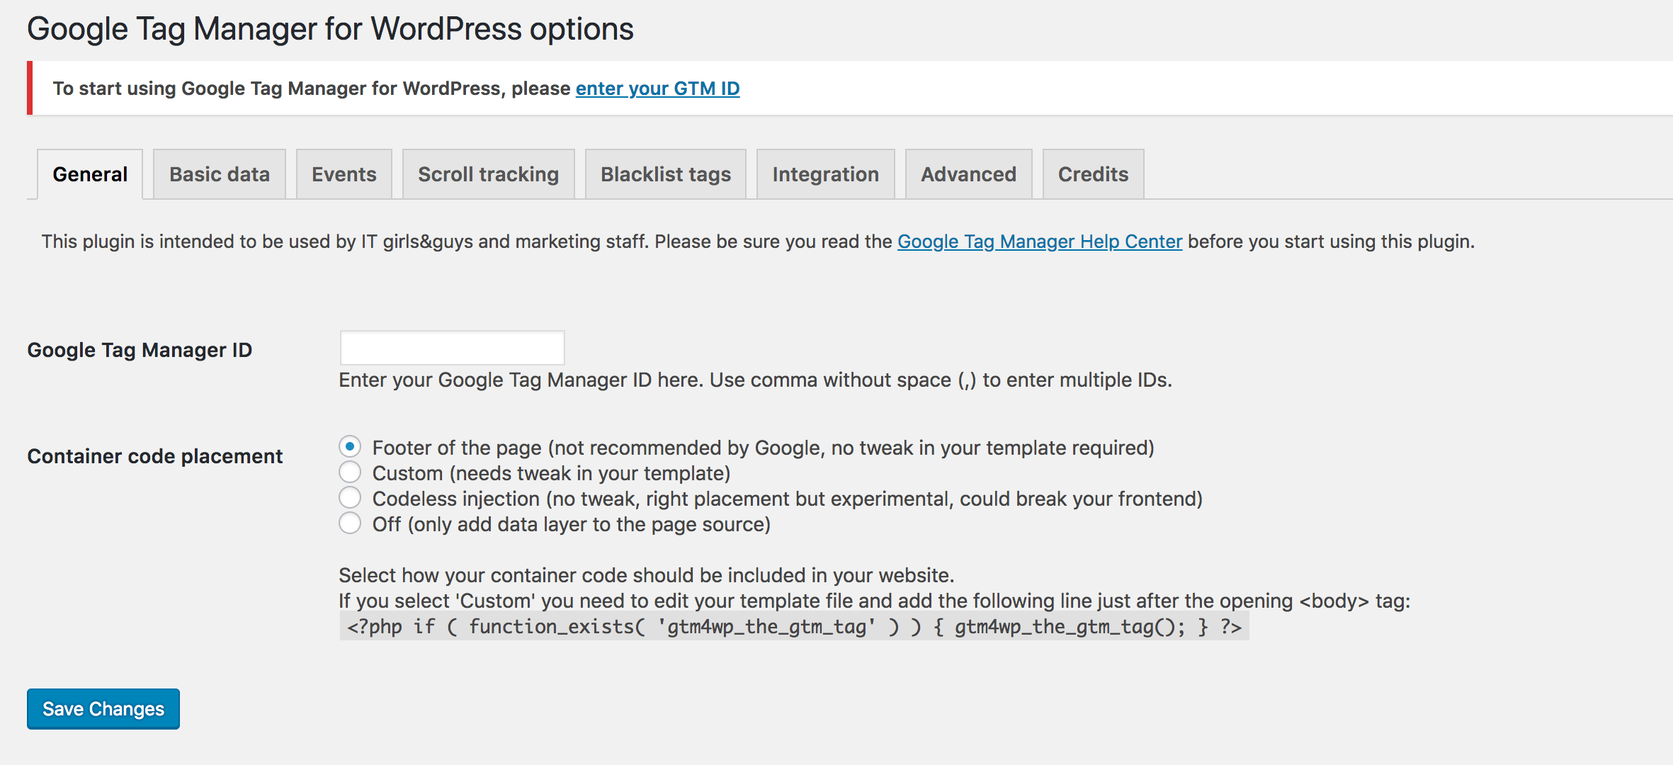Open the Blacklist tags tab
Viewport: 1673px width, 765px height.
tap(665, 174)
